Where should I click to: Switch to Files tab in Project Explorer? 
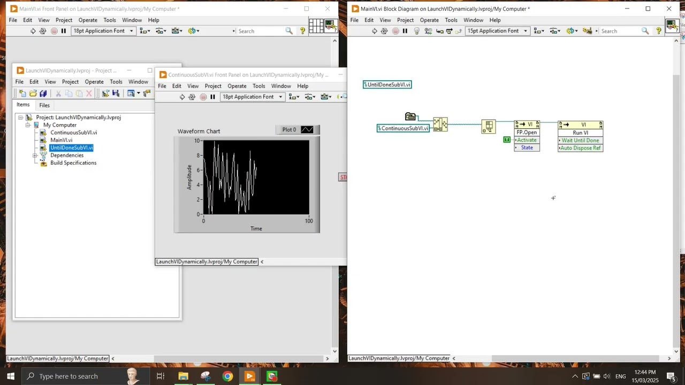click(44, 105)
